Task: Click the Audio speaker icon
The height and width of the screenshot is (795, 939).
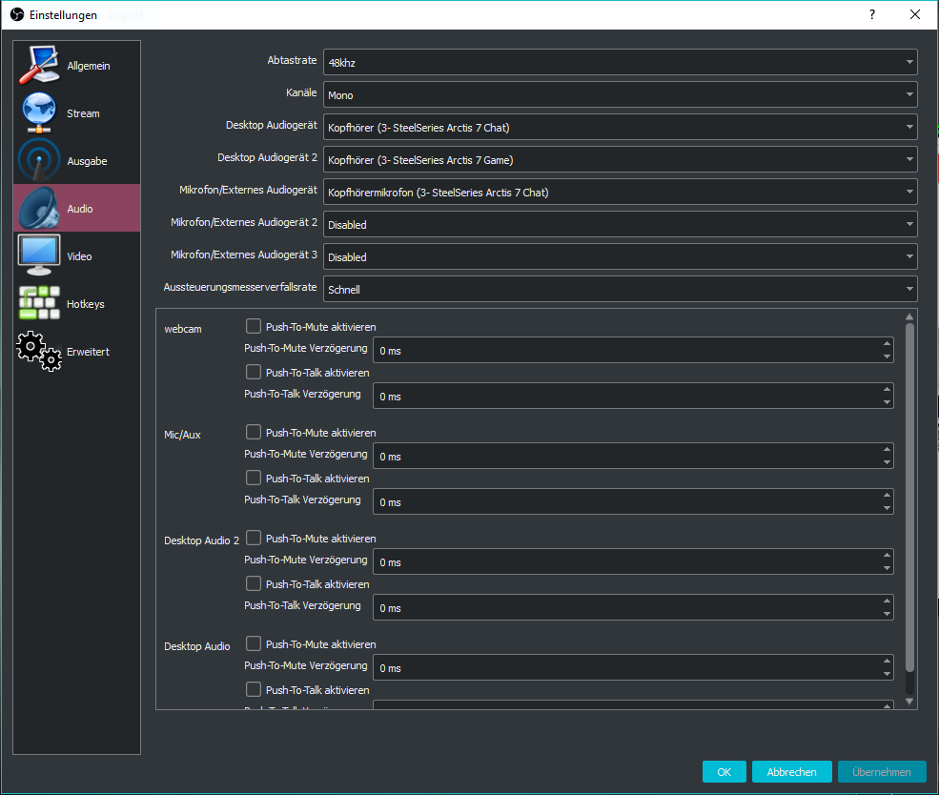Action: pos(39,208)
